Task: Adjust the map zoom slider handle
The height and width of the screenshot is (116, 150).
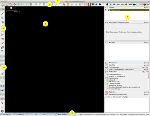Action: [11, 8]
